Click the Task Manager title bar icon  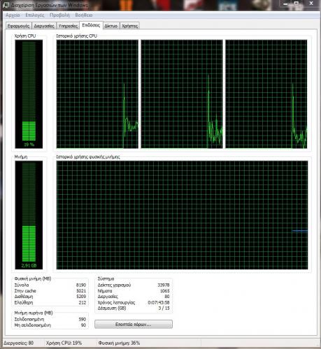click(6, 5)
